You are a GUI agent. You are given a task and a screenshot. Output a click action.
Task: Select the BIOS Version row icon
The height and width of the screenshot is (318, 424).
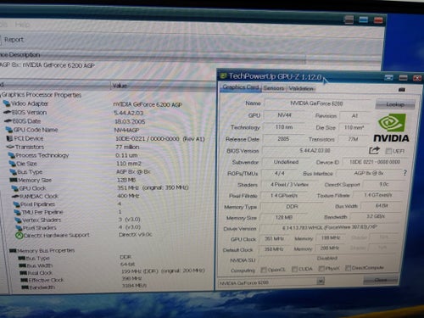click(8, 112)
